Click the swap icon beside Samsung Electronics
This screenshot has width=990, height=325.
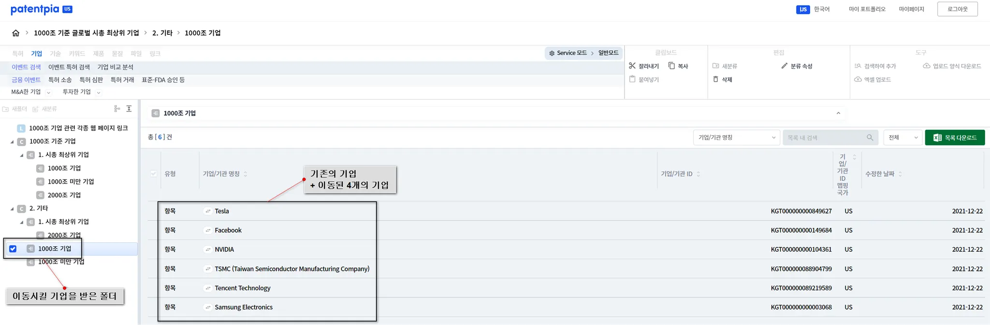pyautogui.click(x=208, y=307)
